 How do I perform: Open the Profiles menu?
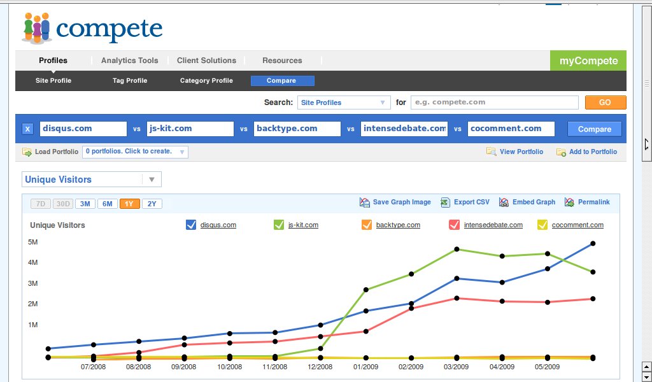(x=53, y=60)
